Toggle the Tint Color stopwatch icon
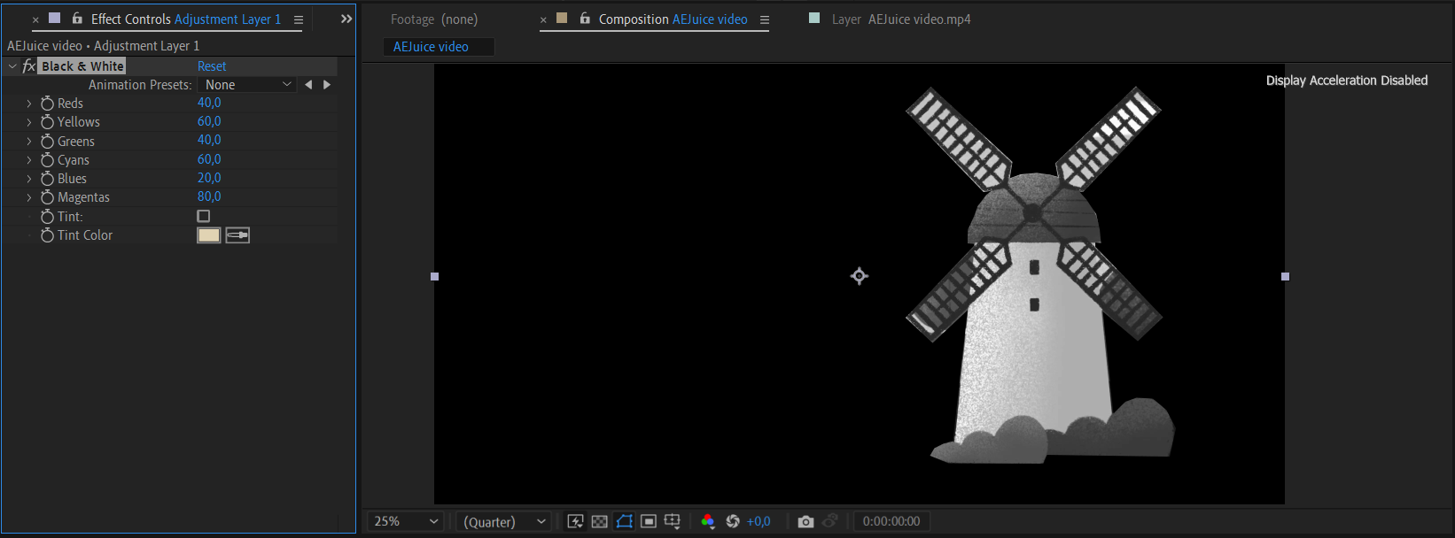This screenshot has width=1455, height=538. pos(48,235)
